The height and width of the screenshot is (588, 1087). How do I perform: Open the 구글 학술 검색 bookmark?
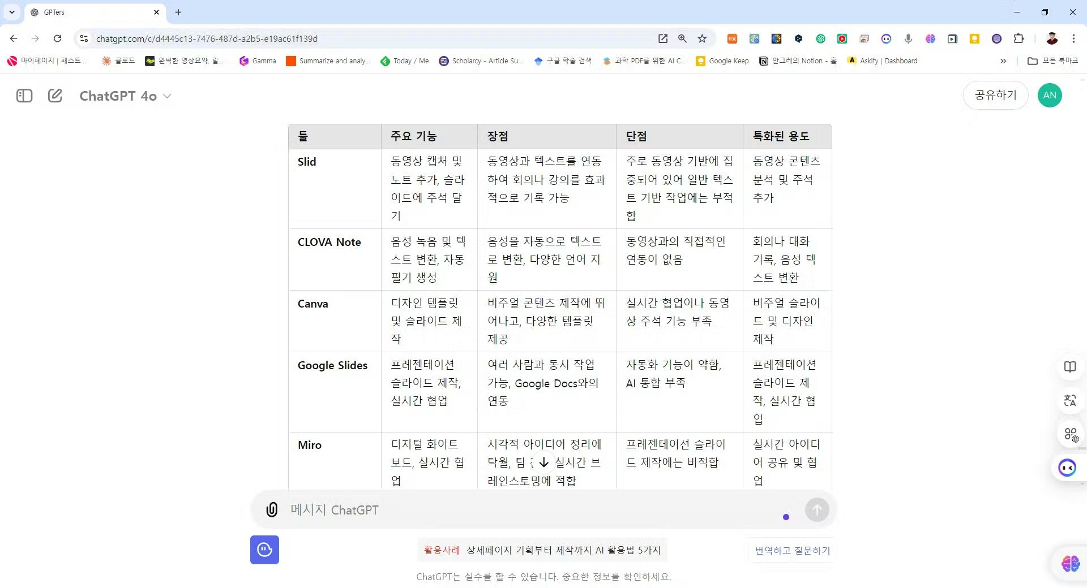click(x=563, y=60)
